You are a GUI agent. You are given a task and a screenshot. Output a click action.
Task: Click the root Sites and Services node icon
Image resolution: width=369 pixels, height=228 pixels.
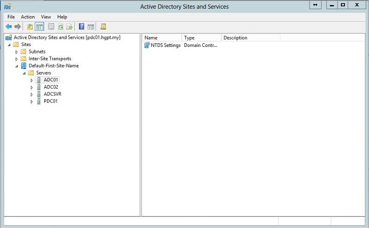click(9, 37)
